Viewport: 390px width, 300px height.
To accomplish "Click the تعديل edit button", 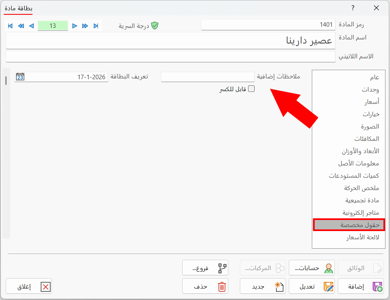I will pos(312,286).
